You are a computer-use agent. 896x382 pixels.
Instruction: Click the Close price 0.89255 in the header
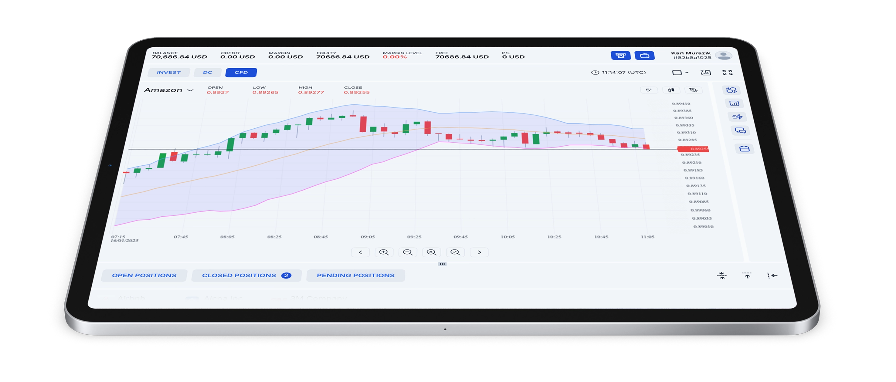(357, 93)
